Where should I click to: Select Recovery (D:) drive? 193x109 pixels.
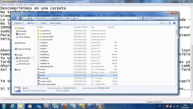24,61
